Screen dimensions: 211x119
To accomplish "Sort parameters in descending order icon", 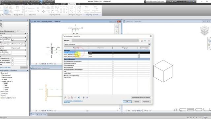I will point(87,98).
